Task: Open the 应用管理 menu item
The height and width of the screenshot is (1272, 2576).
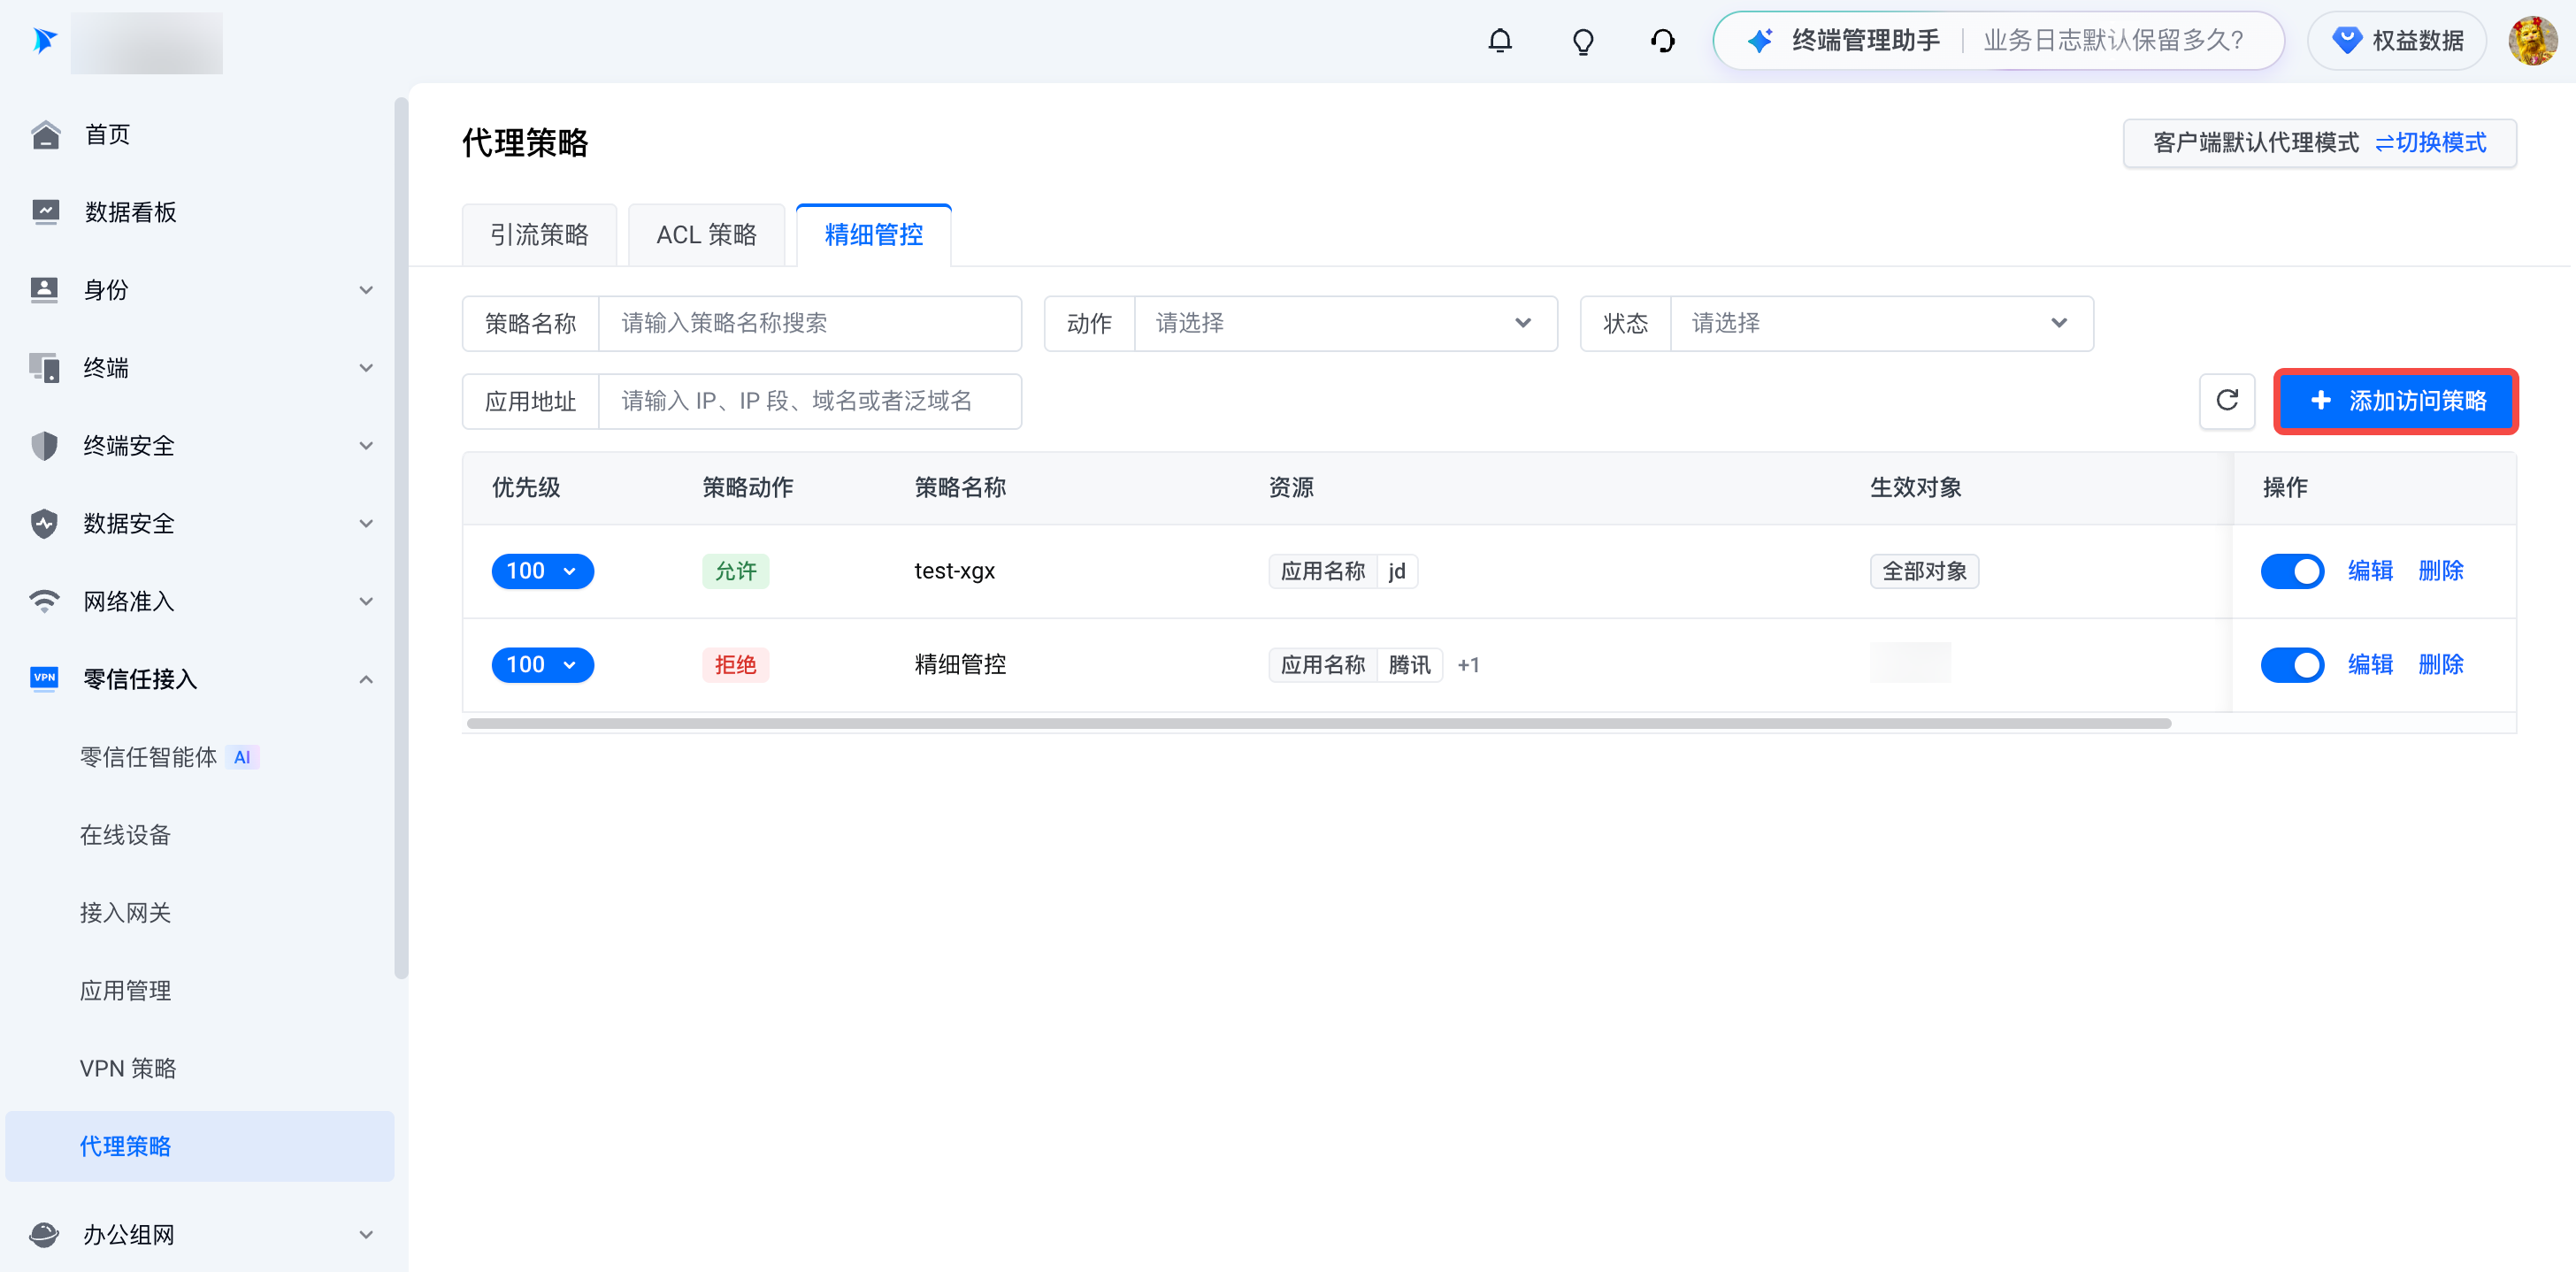Action: (x=125, y=991)
